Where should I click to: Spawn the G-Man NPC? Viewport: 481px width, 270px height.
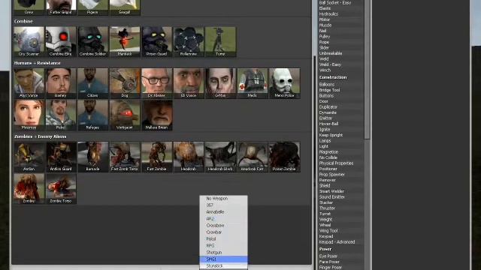click(x=220, y=83)
